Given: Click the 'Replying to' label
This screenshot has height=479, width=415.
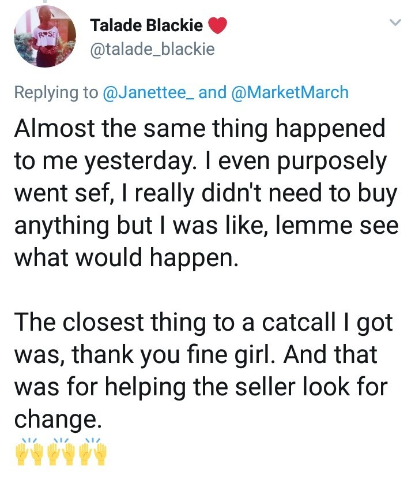Looking at the screenshot, I should (56, 92).
